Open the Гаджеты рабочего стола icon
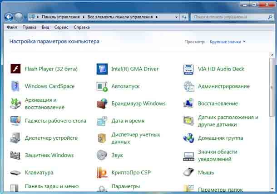 pos(15,120)
